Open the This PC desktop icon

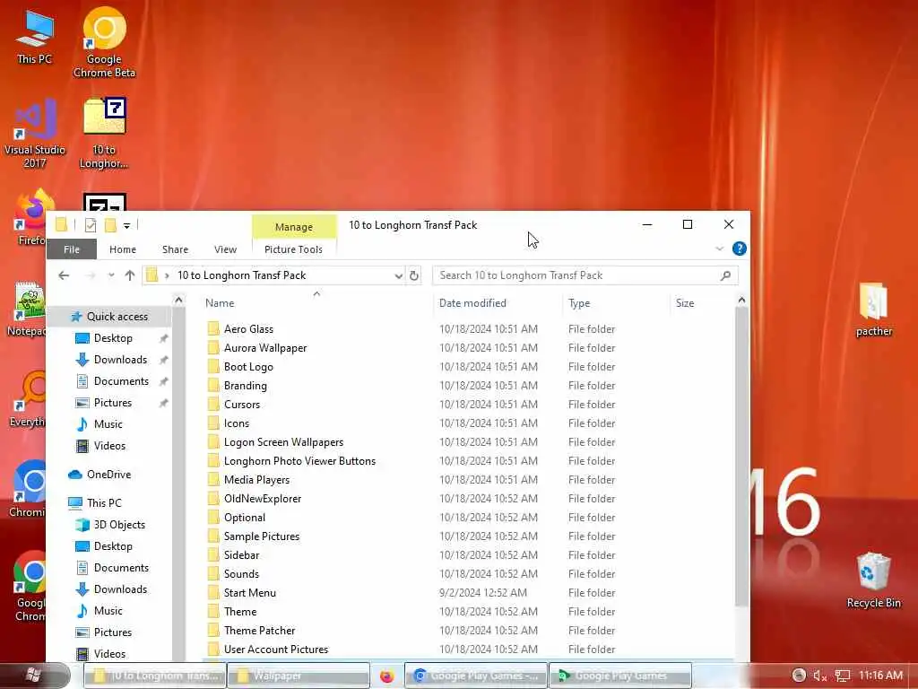[35, 36]
